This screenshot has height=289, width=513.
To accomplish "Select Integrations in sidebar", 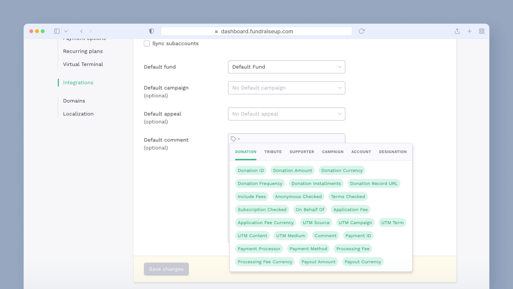I will [78, 83].
